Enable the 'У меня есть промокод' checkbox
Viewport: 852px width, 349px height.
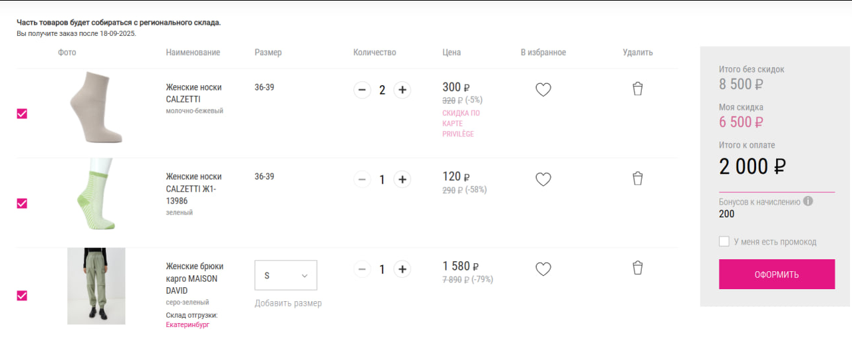tap(724, 241)
